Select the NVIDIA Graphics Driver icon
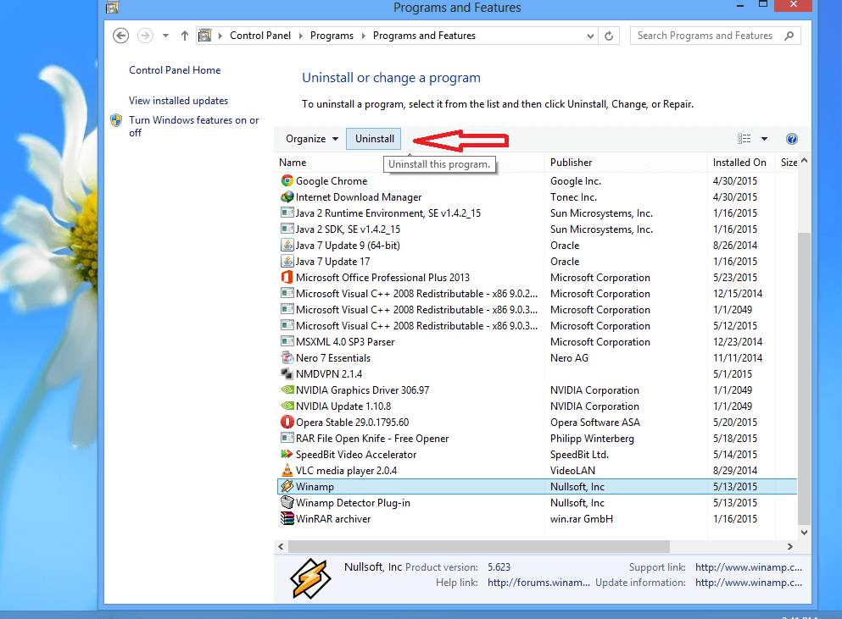The image size is (842, 619). (x=287, y=390)
